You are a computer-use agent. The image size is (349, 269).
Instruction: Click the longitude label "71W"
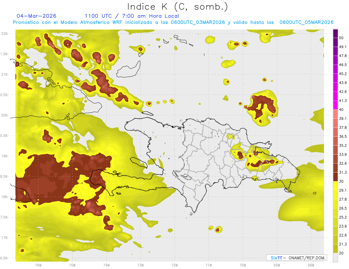(x=209, y=265)
